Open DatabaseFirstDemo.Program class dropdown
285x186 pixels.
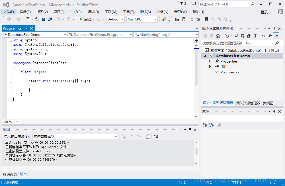click(100, 34)
